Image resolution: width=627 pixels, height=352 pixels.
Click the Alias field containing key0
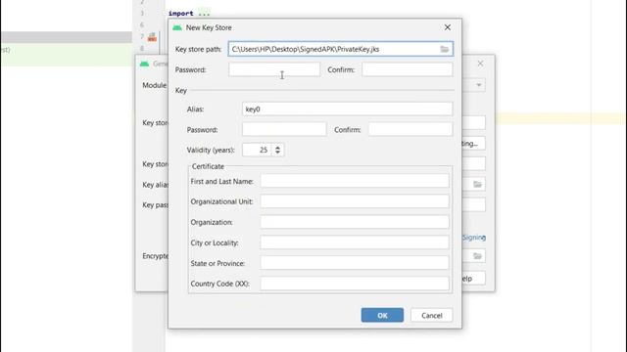coord(347,109)
